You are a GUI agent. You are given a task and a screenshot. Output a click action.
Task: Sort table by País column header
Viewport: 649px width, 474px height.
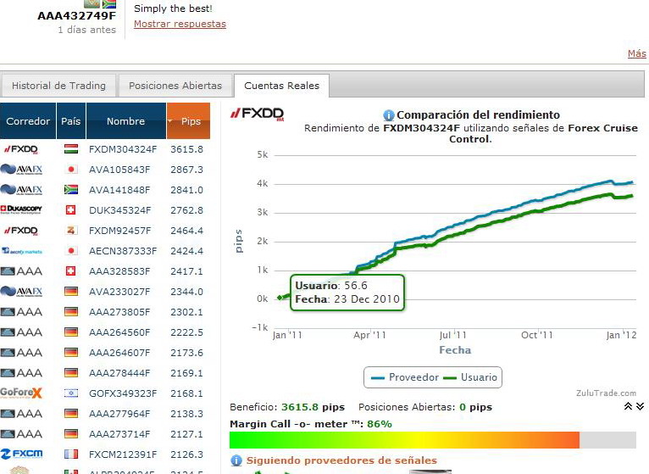[71, 121]
